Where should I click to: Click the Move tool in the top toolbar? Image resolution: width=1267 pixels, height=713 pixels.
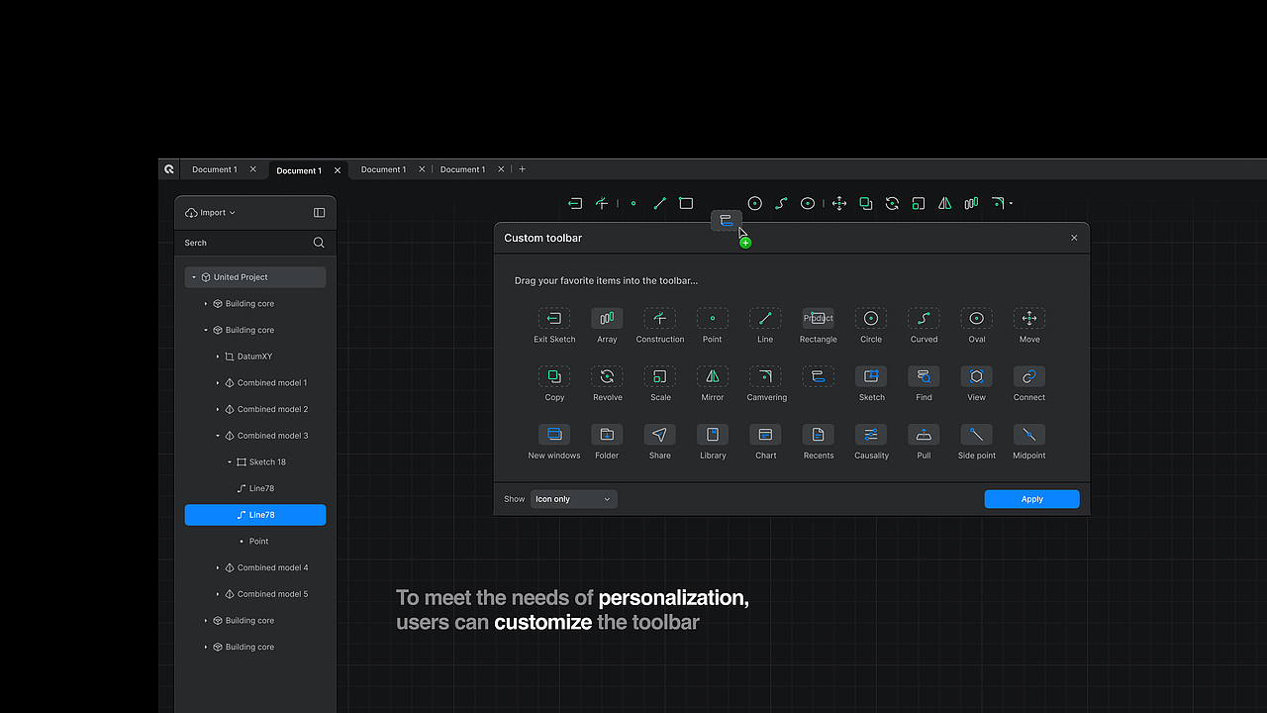[839, 203]
